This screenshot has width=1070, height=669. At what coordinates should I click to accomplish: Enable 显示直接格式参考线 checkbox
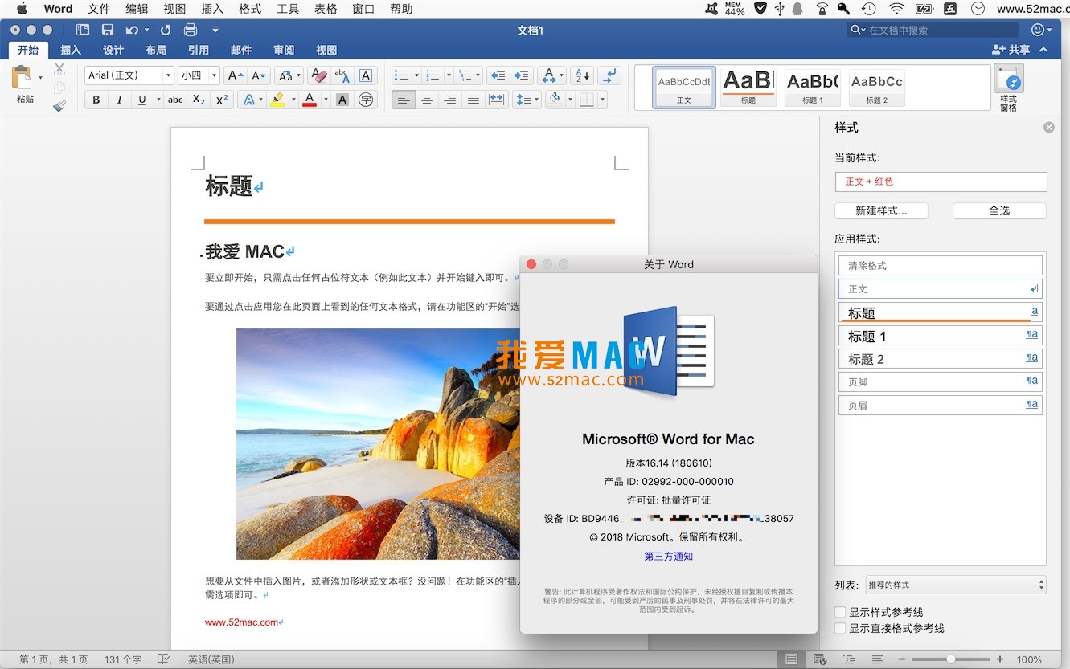841,628
